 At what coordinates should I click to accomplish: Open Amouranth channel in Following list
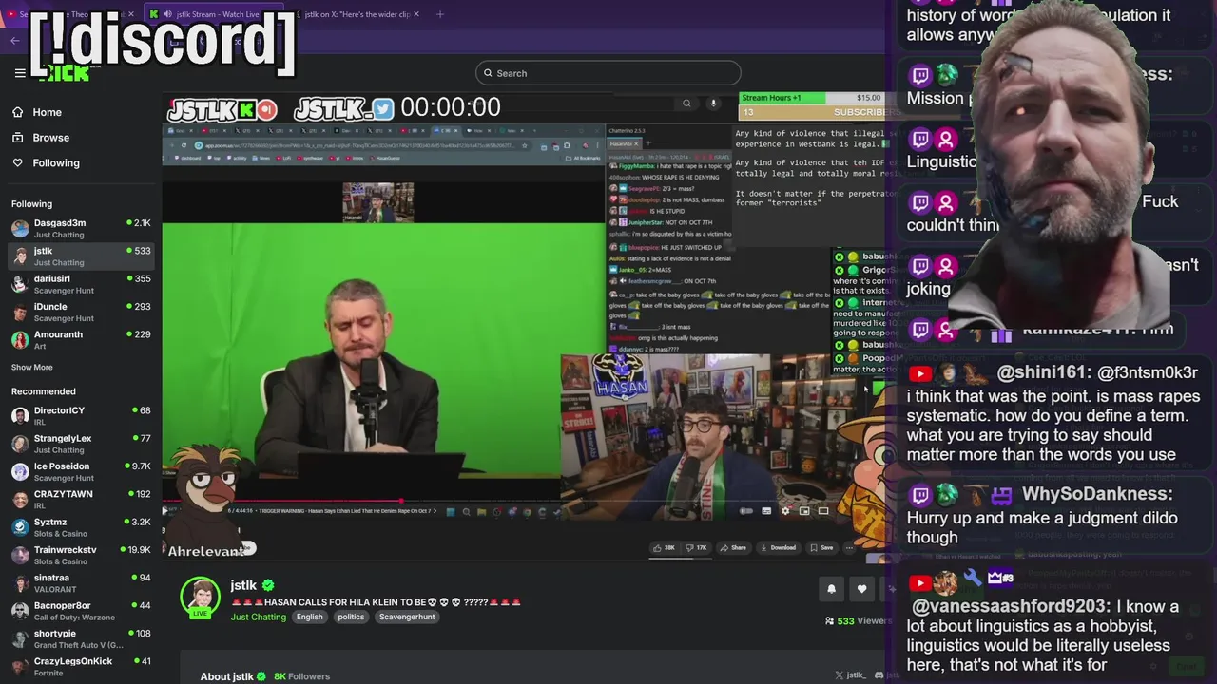(81, 340)
